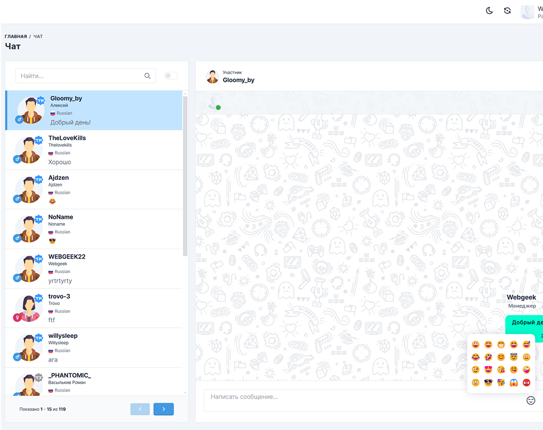Close the emoji picker via smiley button
The width and height of the screenshot is (543, 430).
530,400
